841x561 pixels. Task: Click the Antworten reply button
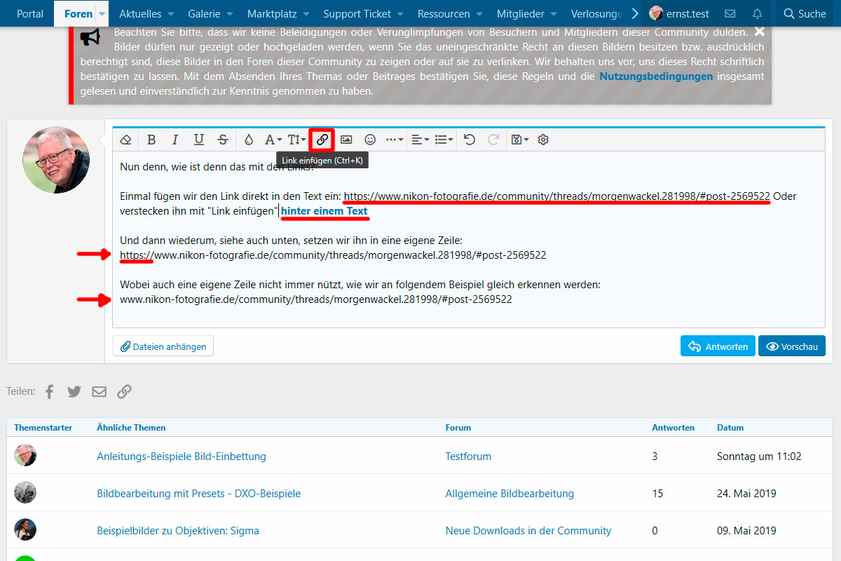point(718,346)
